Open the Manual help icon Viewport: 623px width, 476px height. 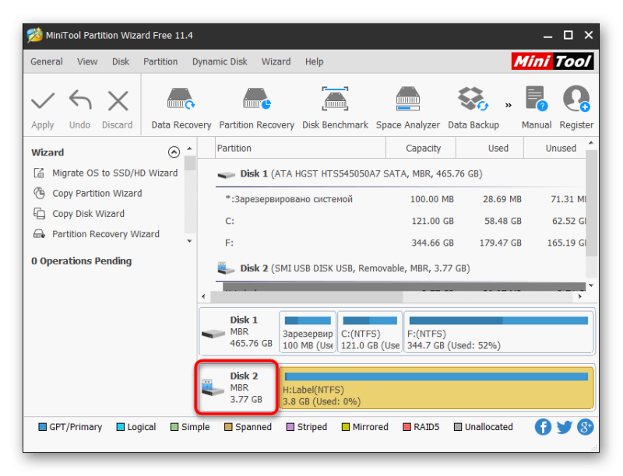pyautogui.click(x=537, y=98)
